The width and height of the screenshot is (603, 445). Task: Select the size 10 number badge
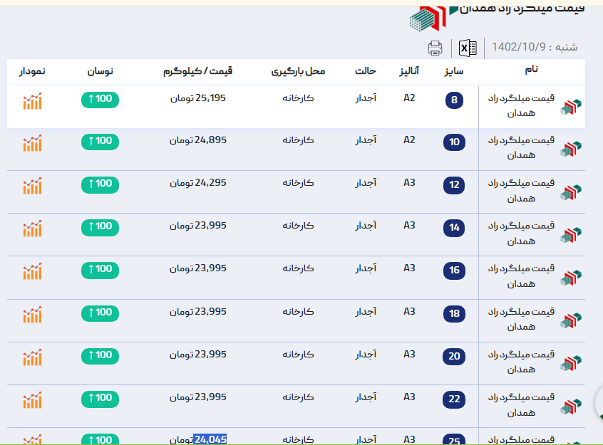coord(455,142)
